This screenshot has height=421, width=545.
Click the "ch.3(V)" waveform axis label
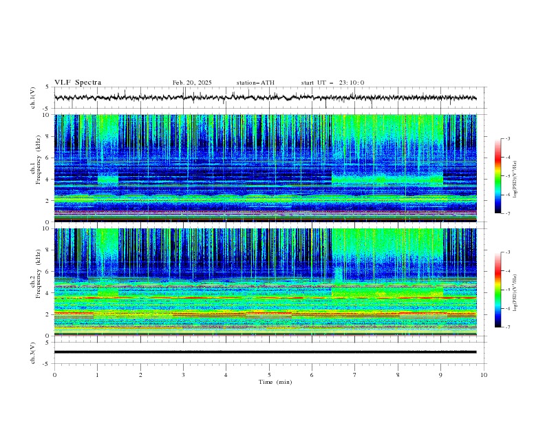pyautogui.click(x=33, y=353)
